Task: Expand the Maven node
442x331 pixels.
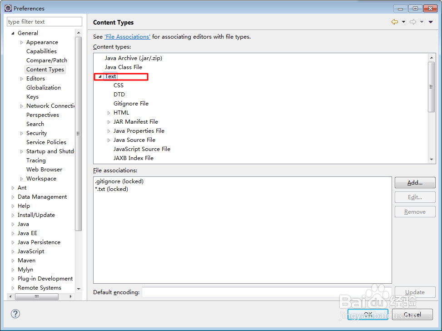Action: [13, 261]
